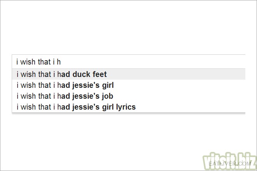Click the bold words 'duck feet' in the highlighted suggestion
This screenshot has width=257, height=171.
[90, 74]
